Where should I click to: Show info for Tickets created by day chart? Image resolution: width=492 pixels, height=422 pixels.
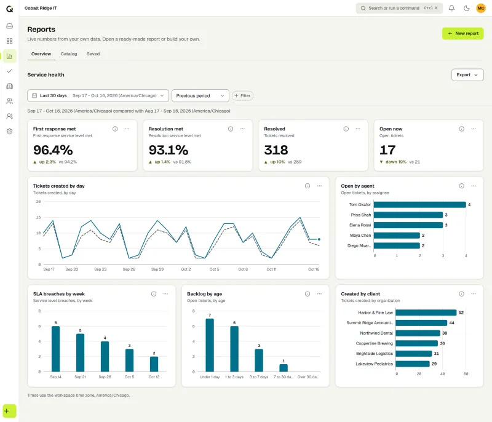click(307, 186)
